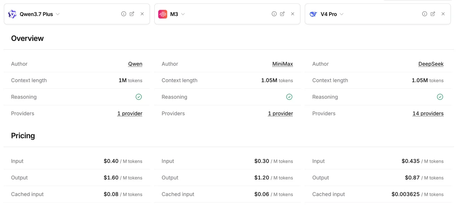Screen dimensions: 456x206
Task: Open Qwen3.7 Plus in new page icon
Action: [x=132, y=14]
